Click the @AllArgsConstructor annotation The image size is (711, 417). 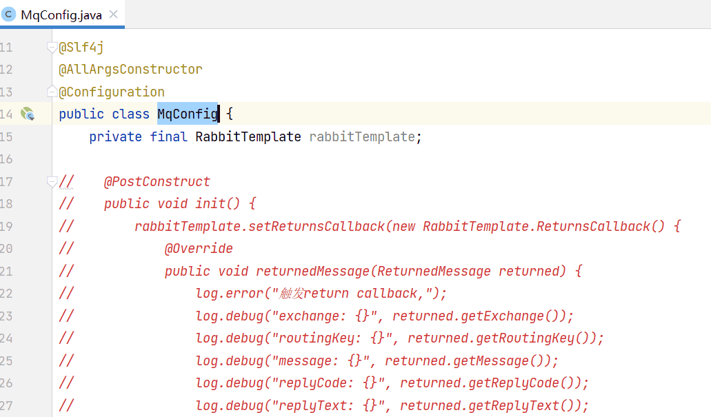[x=130, y=69]
